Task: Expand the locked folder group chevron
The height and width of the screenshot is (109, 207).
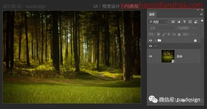Action: 156,40
